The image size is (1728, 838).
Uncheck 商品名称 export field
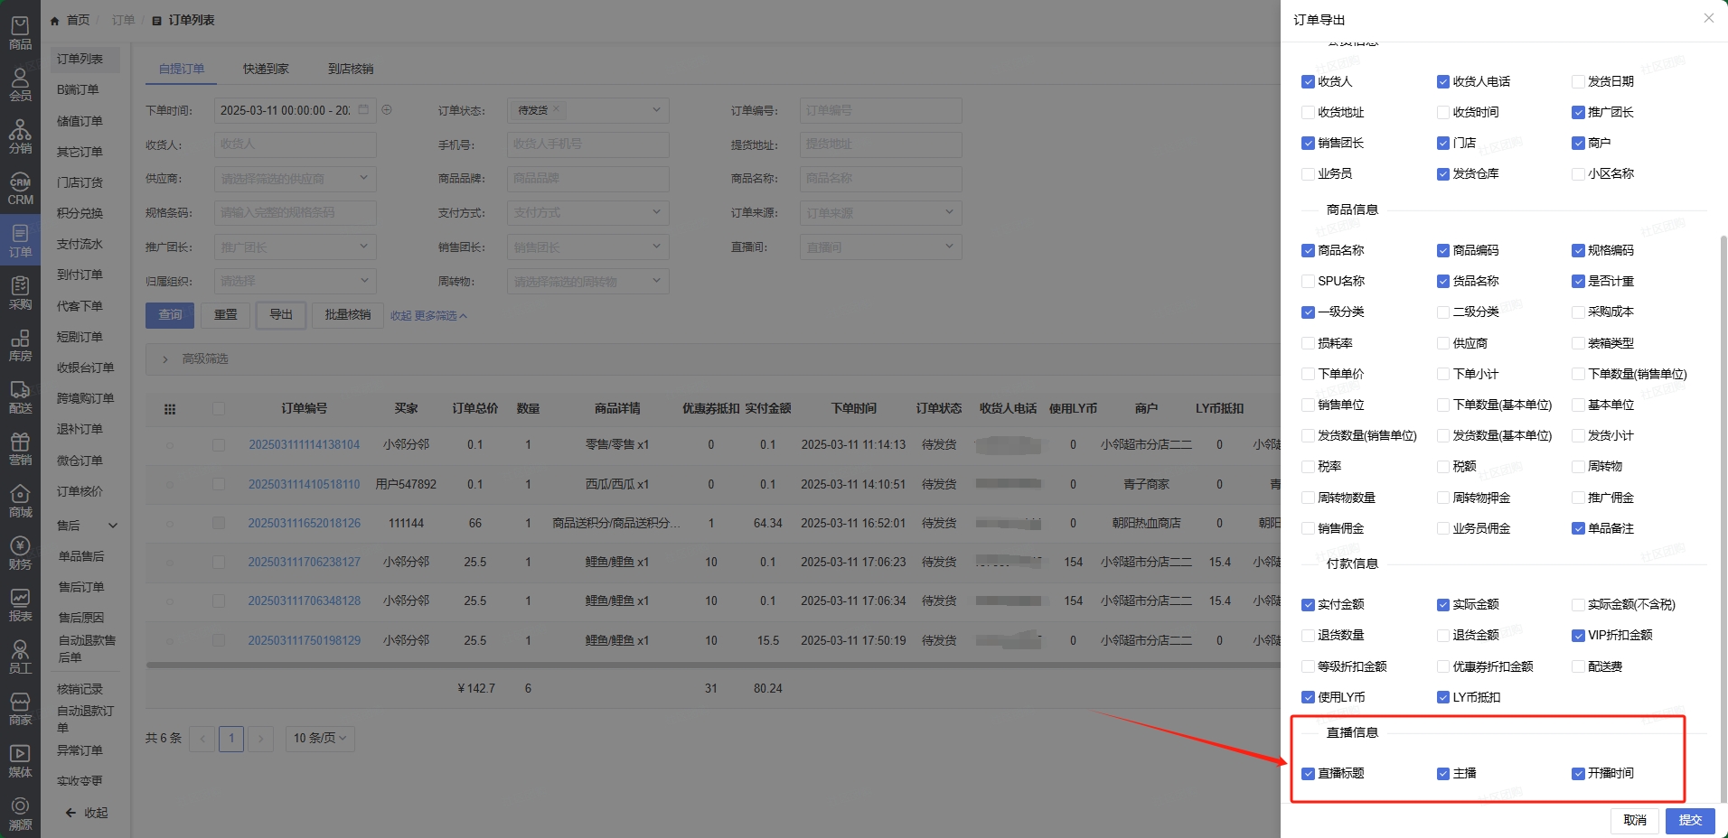(x=1308, y=250)
